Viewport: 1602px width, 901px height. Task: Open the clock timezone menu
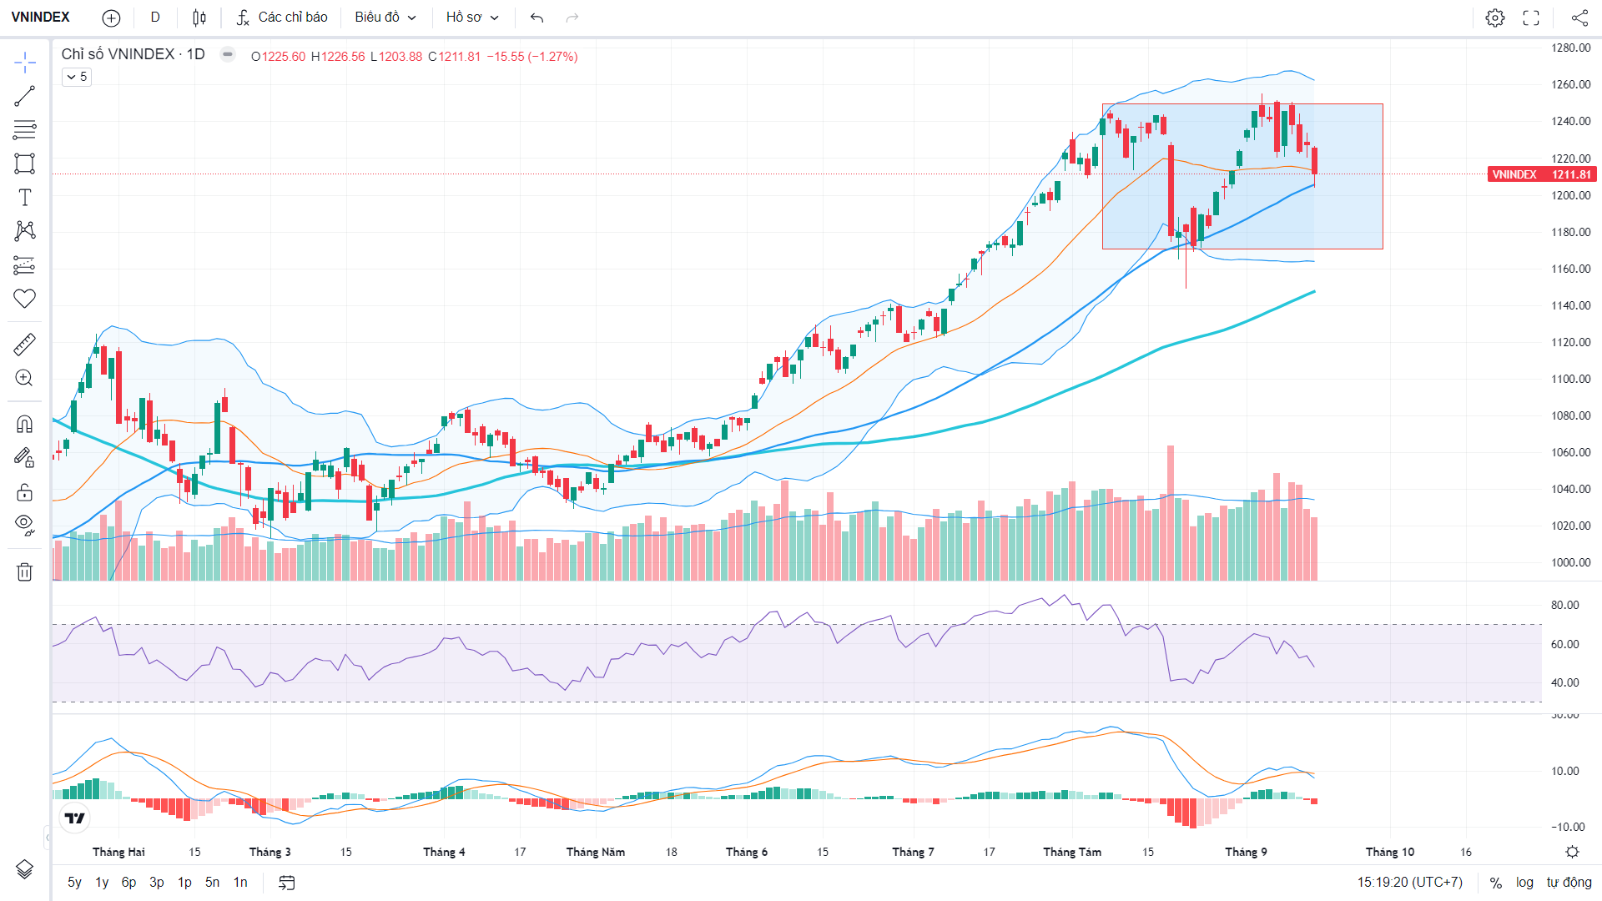pyautogui.click(x=1409, y=883)
